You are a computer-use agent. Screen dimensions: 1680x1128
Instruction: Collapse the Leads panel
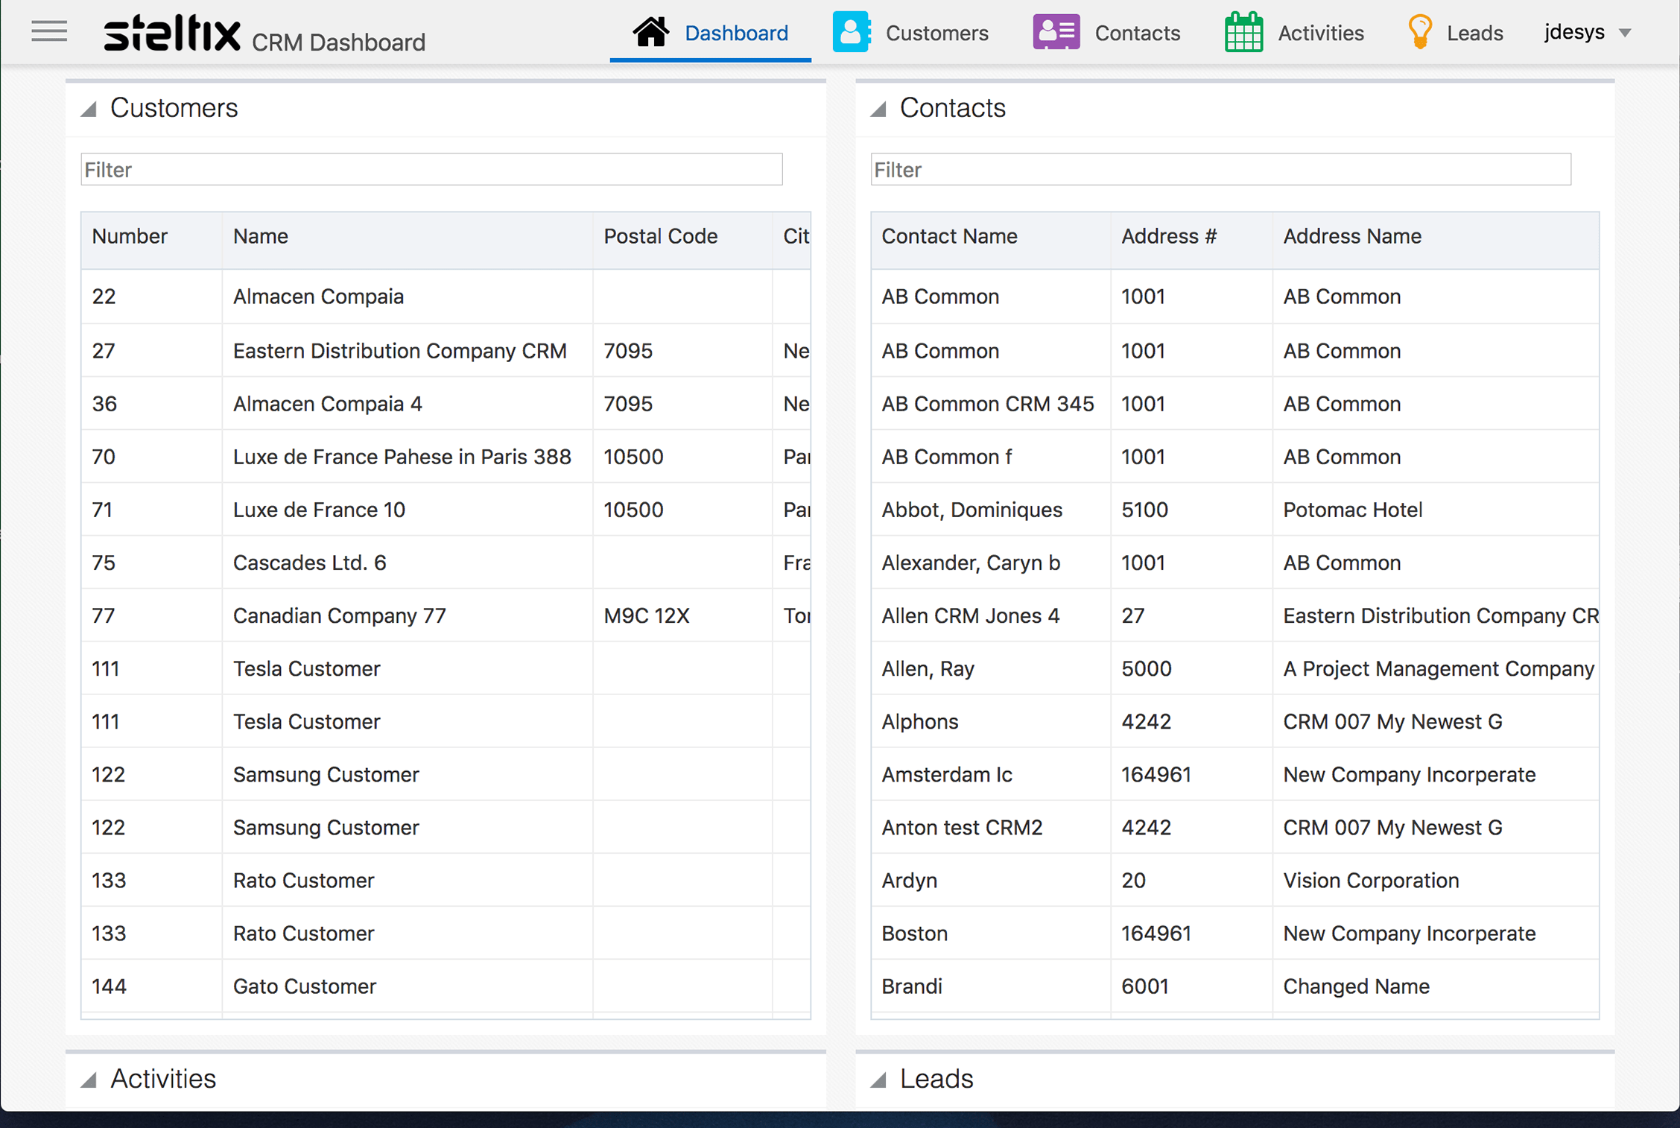[879, 1080]
